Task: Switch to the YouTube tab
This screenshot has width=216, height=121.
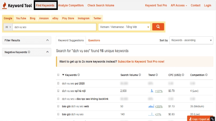Action: point(21,18)
